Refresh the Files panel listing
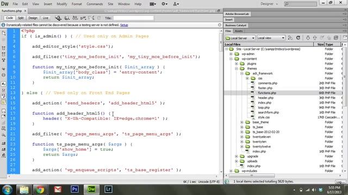The width and height of the screenshot is (348, 195). tap(298, 38)
